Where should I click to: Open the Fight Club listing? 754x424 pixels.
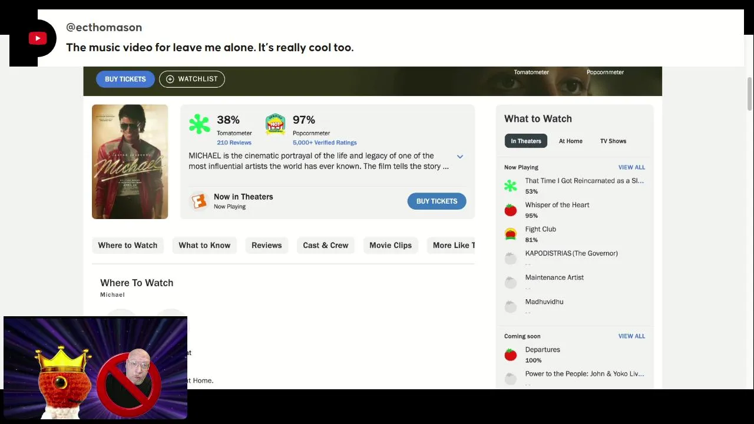coord(541,229)
